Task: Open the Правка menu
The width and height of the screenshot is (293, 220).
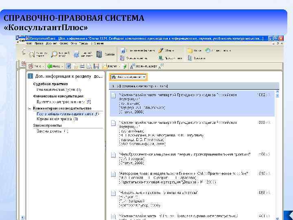Action: (39, 44)
